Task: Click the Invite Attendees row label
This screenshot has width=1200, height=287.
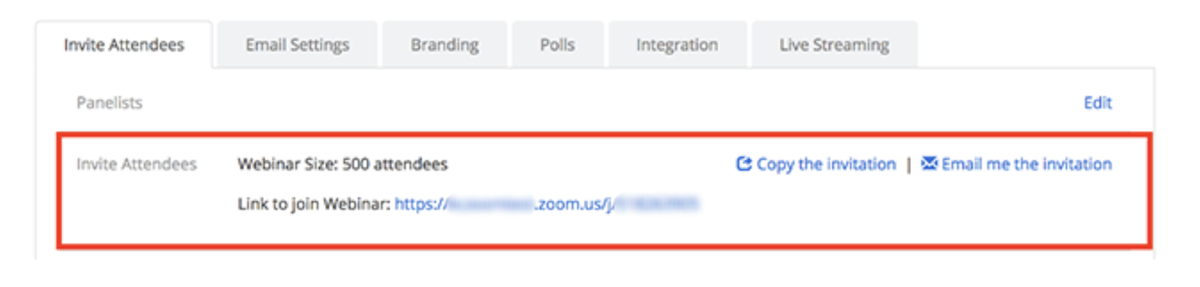Action: [x=136, y=164]
